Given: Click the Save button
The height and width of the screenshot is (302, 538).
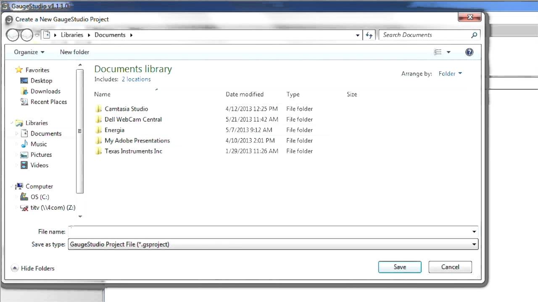Looking at the screenshot, I should (x=400, y=267).
